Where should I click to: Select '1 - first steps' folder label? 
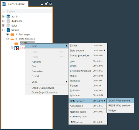[23, 35]
